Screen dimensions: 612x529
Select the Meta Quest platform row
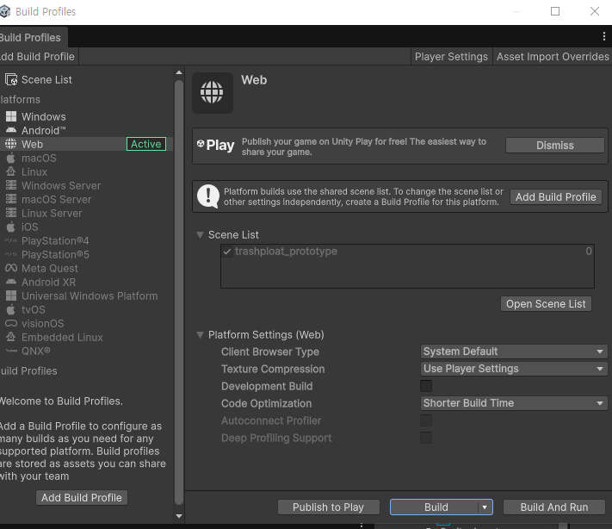87,269
